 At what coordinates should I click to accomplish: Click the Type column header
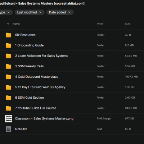(100, 24)
